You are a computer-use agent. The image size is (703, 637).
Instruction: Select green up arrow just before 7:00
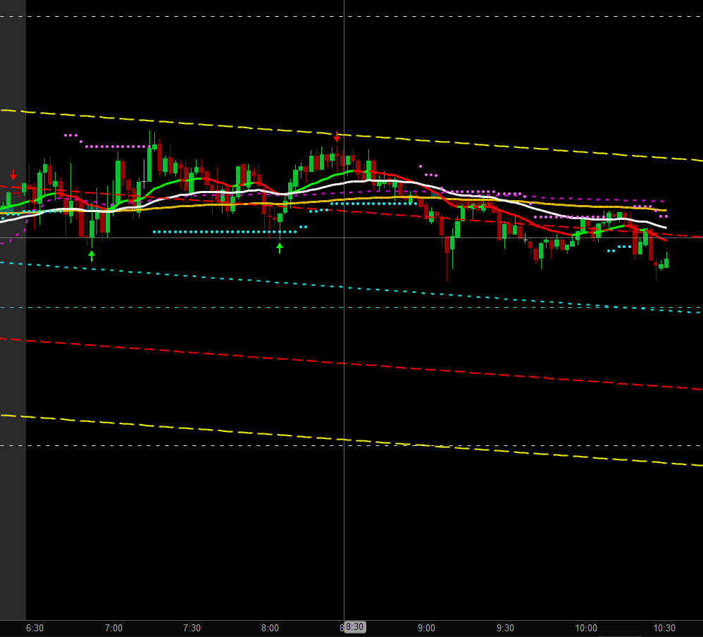pyautogui.click(x=92, y=255)
